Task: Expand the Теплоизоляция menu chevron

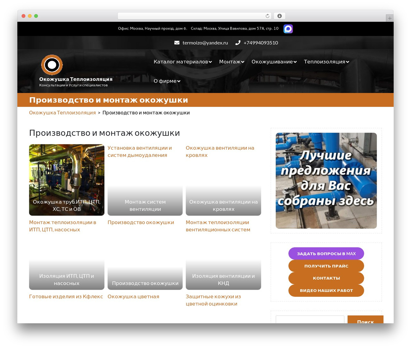Action: pos(347,62)
